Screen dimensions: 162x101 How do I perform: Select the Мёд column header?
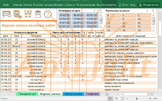point(83,36)
